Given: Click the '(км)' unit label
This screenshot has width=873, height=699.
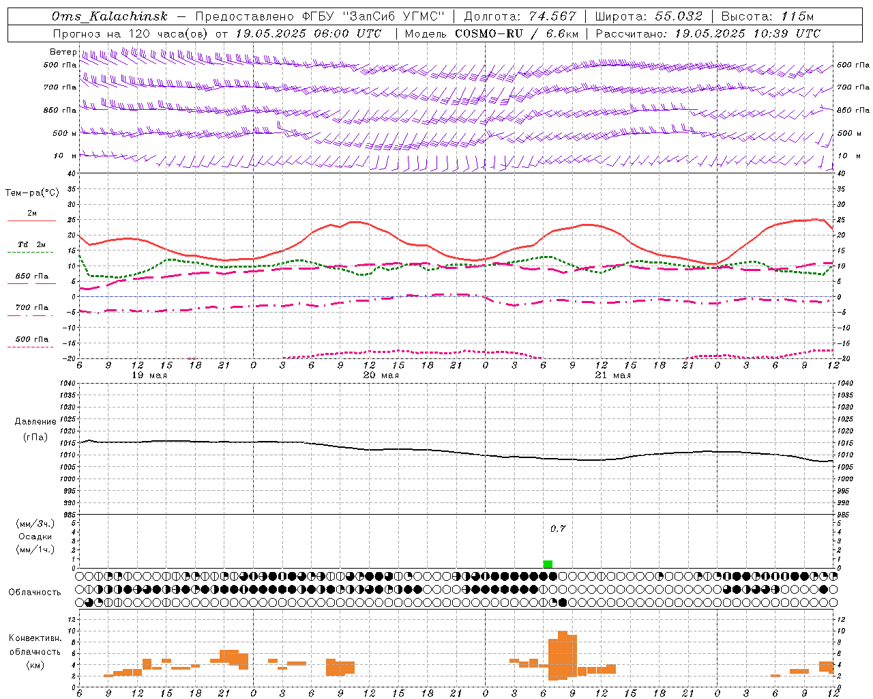Looking at the screenshot, I should (x=35, y=665).
